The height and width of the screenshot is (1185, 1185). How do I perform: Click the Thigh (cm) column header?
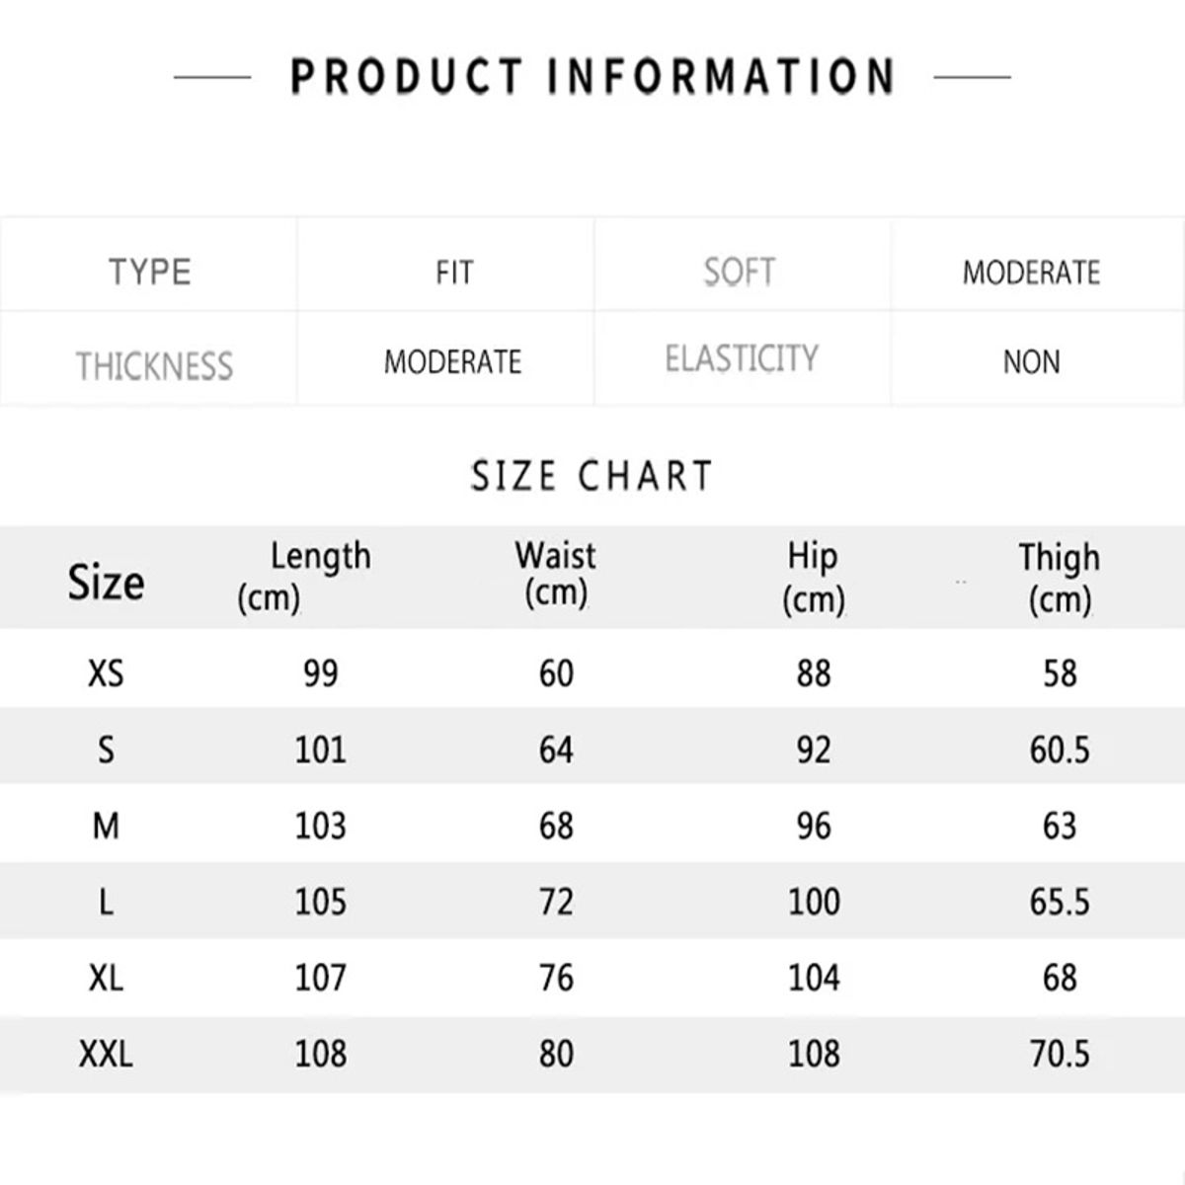click(x=1060, y=578)
